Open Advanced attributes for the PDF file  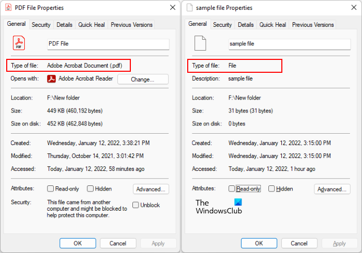[151, 189]
